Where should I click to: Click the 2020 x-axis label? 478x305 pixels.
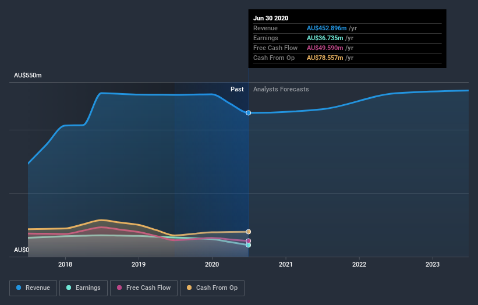tap(212, 264)
